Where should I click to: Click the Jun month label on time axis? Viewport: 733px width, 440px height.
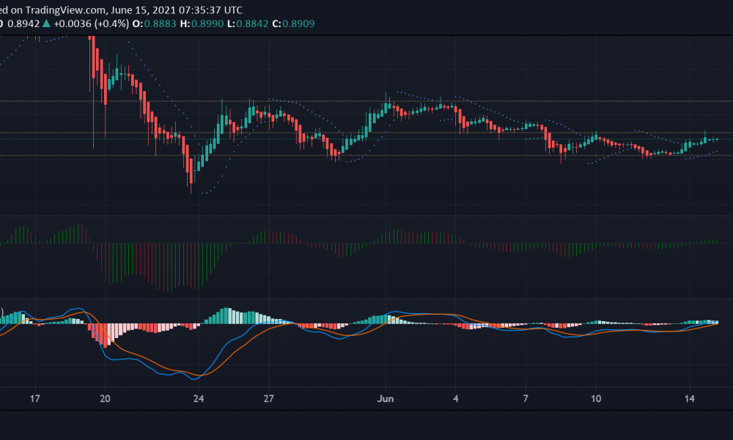coord(386,399)
